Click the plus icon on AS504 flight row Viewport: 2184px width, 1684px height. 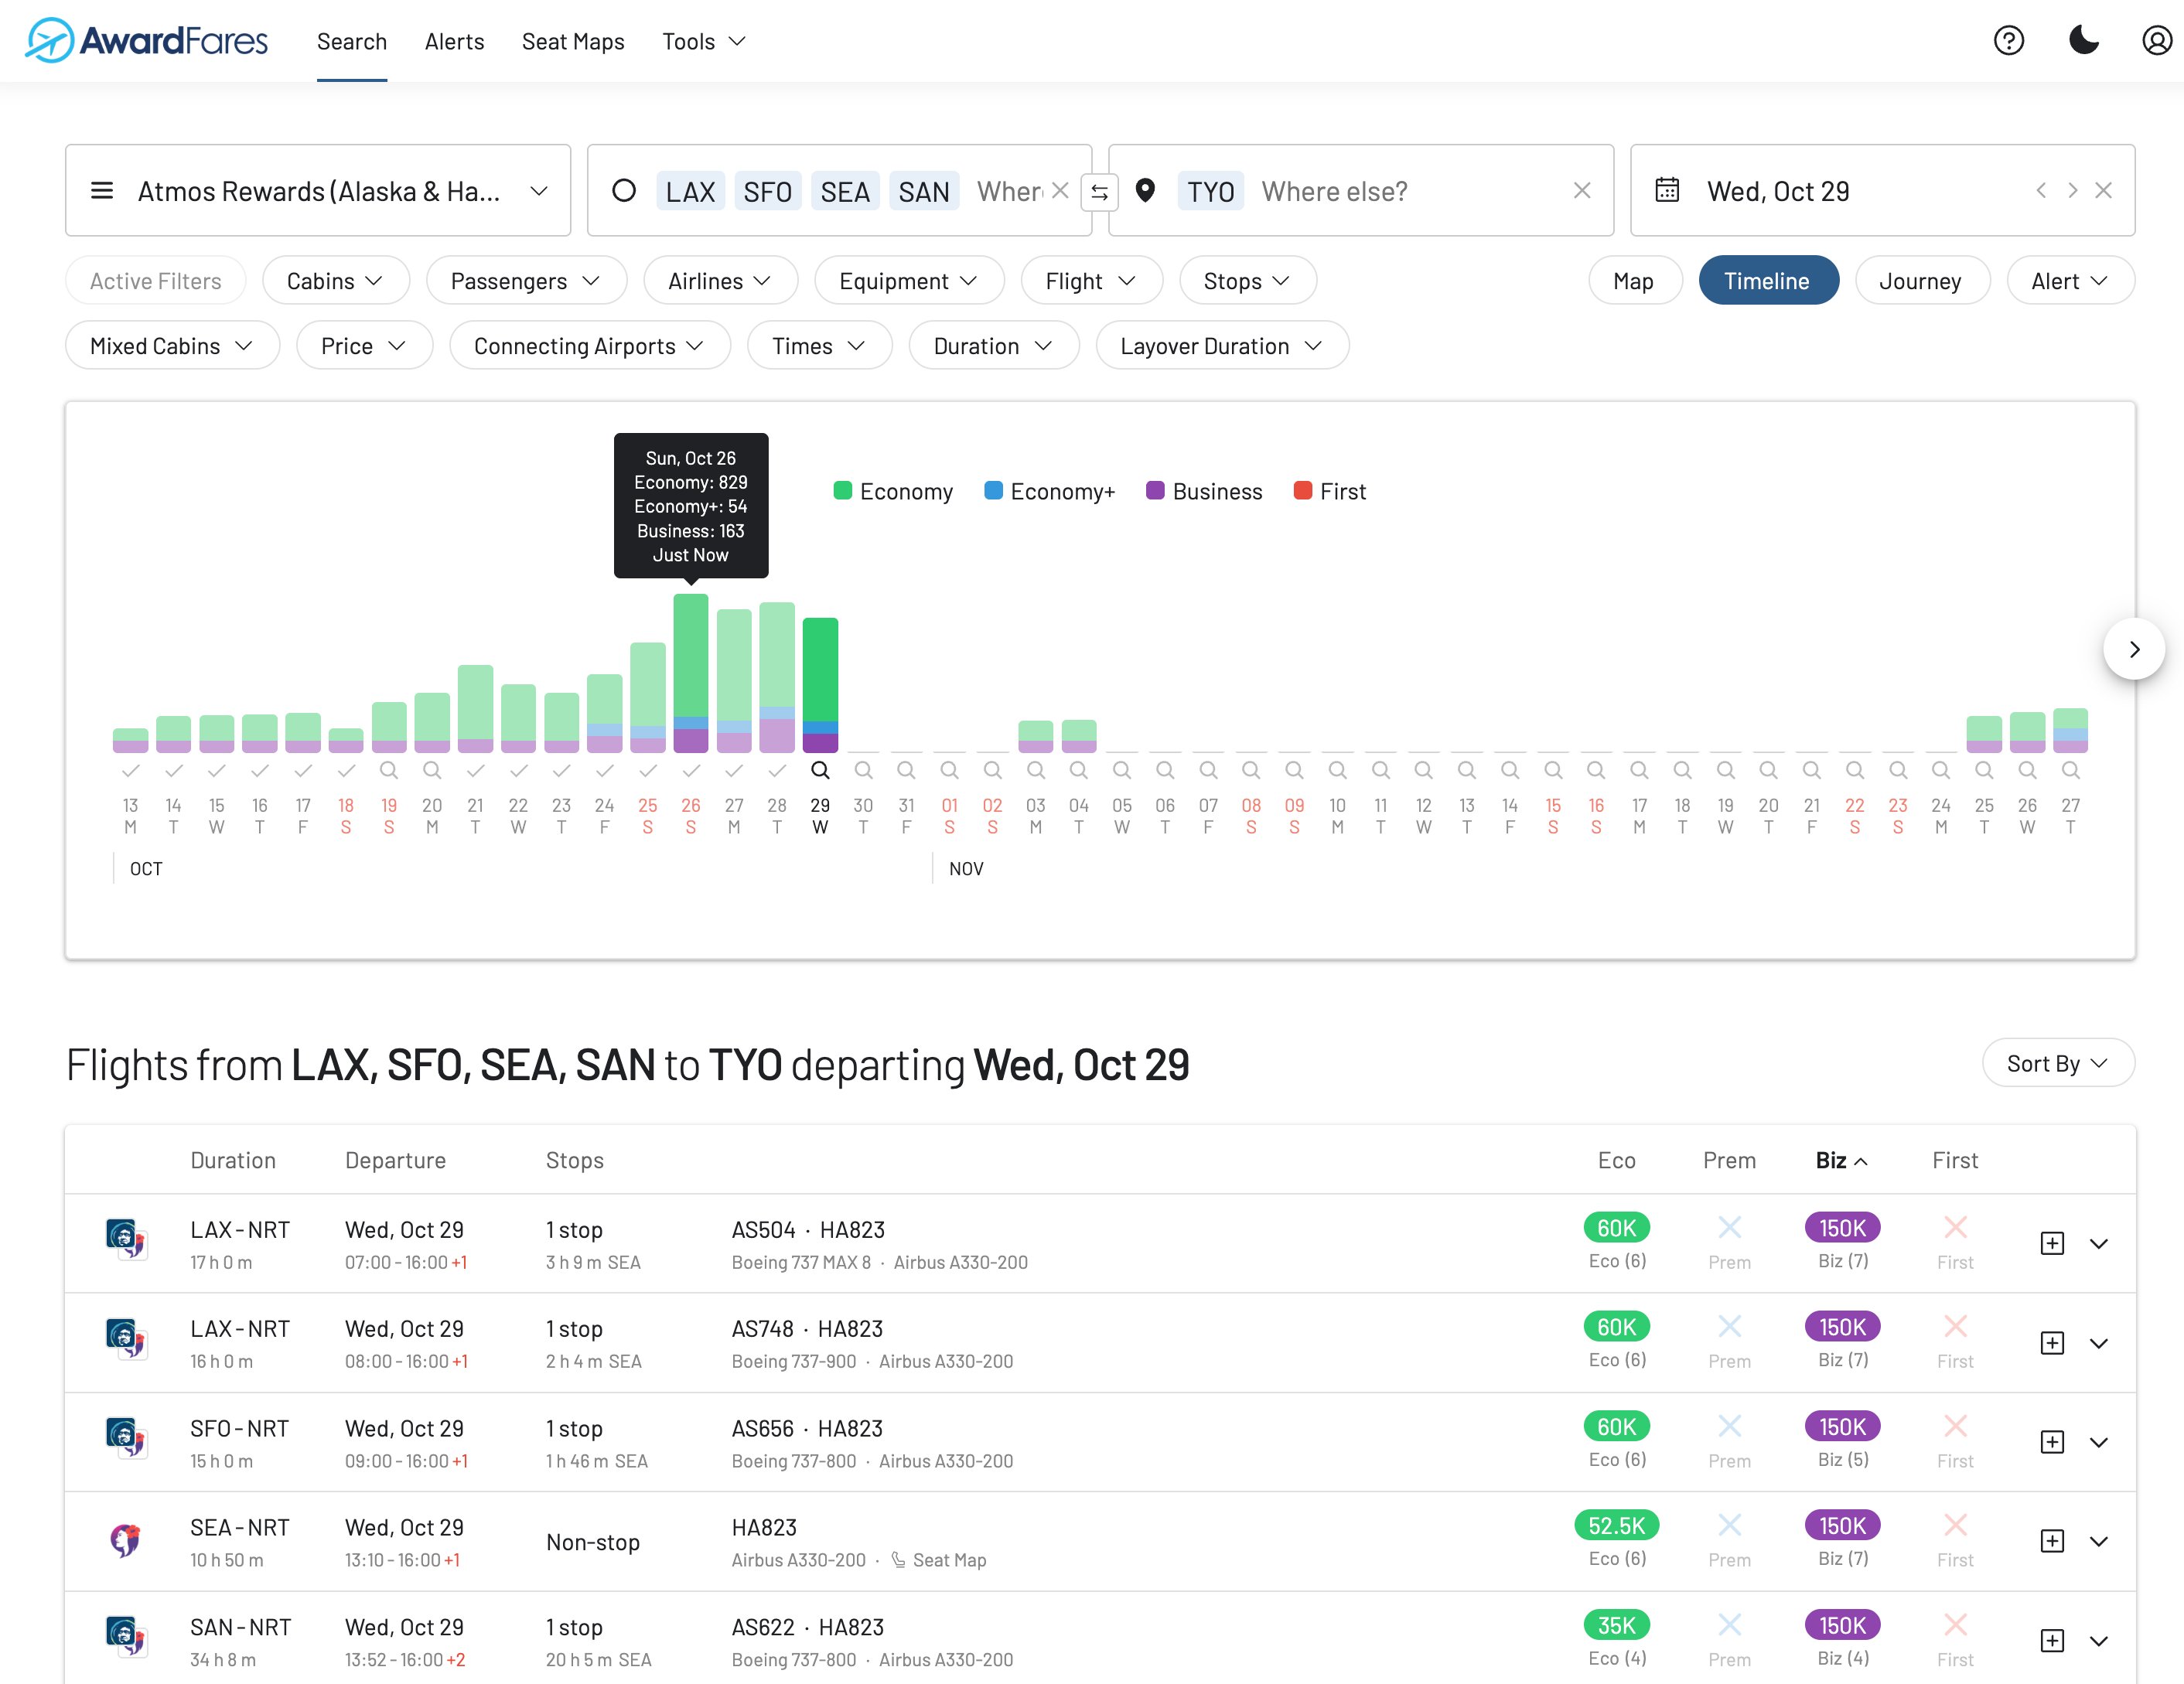tap(2051, 1243)
